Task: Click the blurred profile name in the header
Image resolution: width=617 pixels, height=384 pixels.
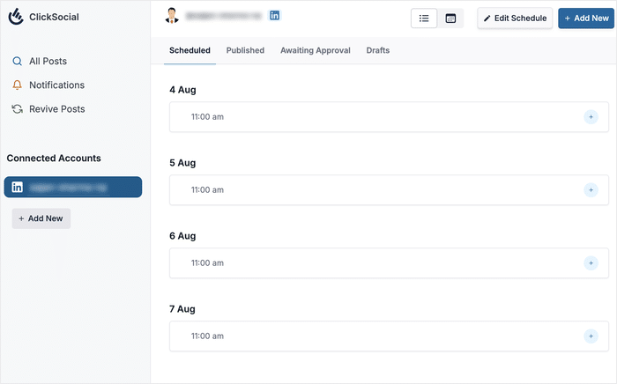Action: pos(224,16)
